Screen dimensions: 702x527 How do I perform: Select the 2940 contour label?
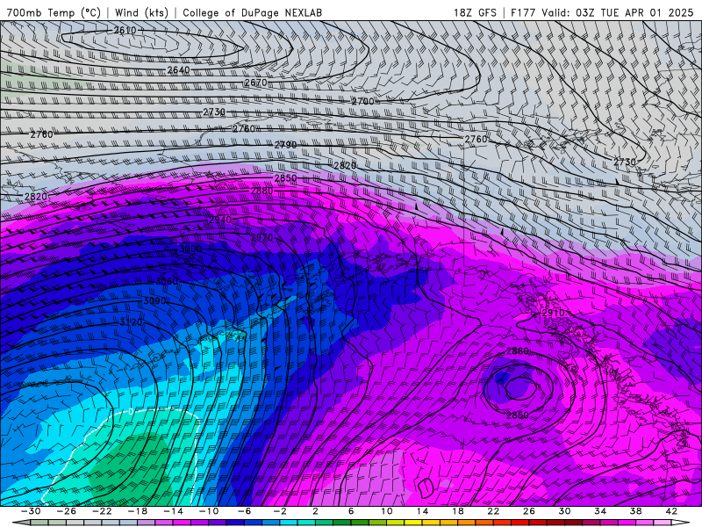pyautogui.click(x=220, y=219)
